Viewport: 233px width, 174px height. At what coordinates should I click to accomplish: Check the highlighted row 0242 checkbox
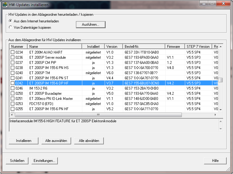[x=13, y=83]
